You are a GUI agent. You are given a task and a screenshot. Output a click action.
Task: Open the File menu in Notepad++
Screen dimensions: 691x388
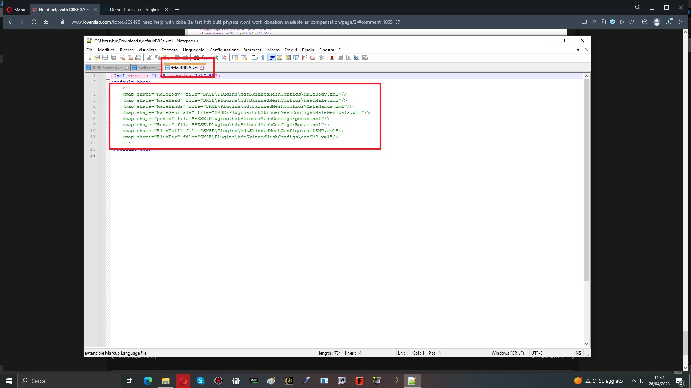(90, 50)
